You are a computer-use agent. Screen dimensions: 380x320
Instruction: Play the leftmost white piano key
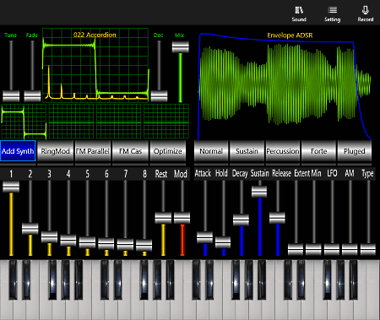pos(7,308)
